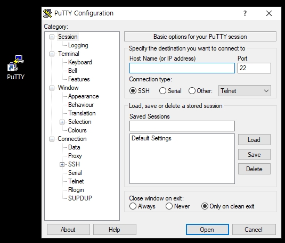285x243 pixels.
Task: Select Default Settings in sessions list
Action: coord(151,138)
